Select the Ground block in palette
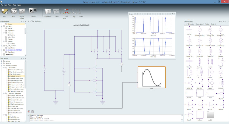The image size is (229, 124). [189, 30]
